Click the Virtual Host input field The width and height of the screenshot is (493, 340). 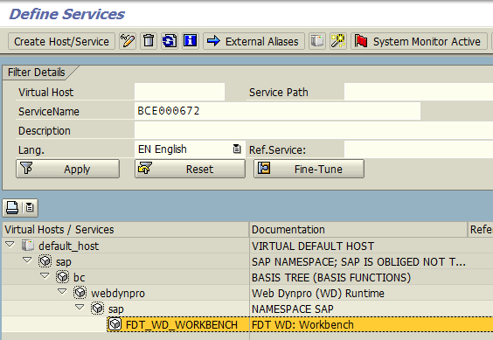pos(179,92)
